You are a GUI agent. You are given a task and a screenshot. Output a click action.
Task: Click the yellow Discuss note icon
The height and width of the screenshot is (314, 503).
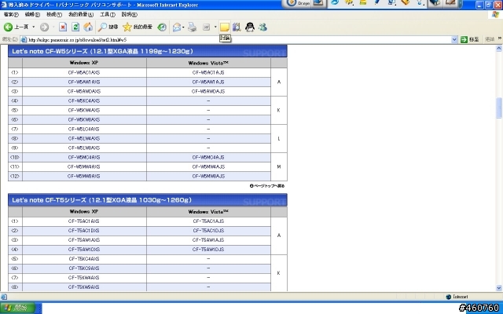[x=225, y=27]
